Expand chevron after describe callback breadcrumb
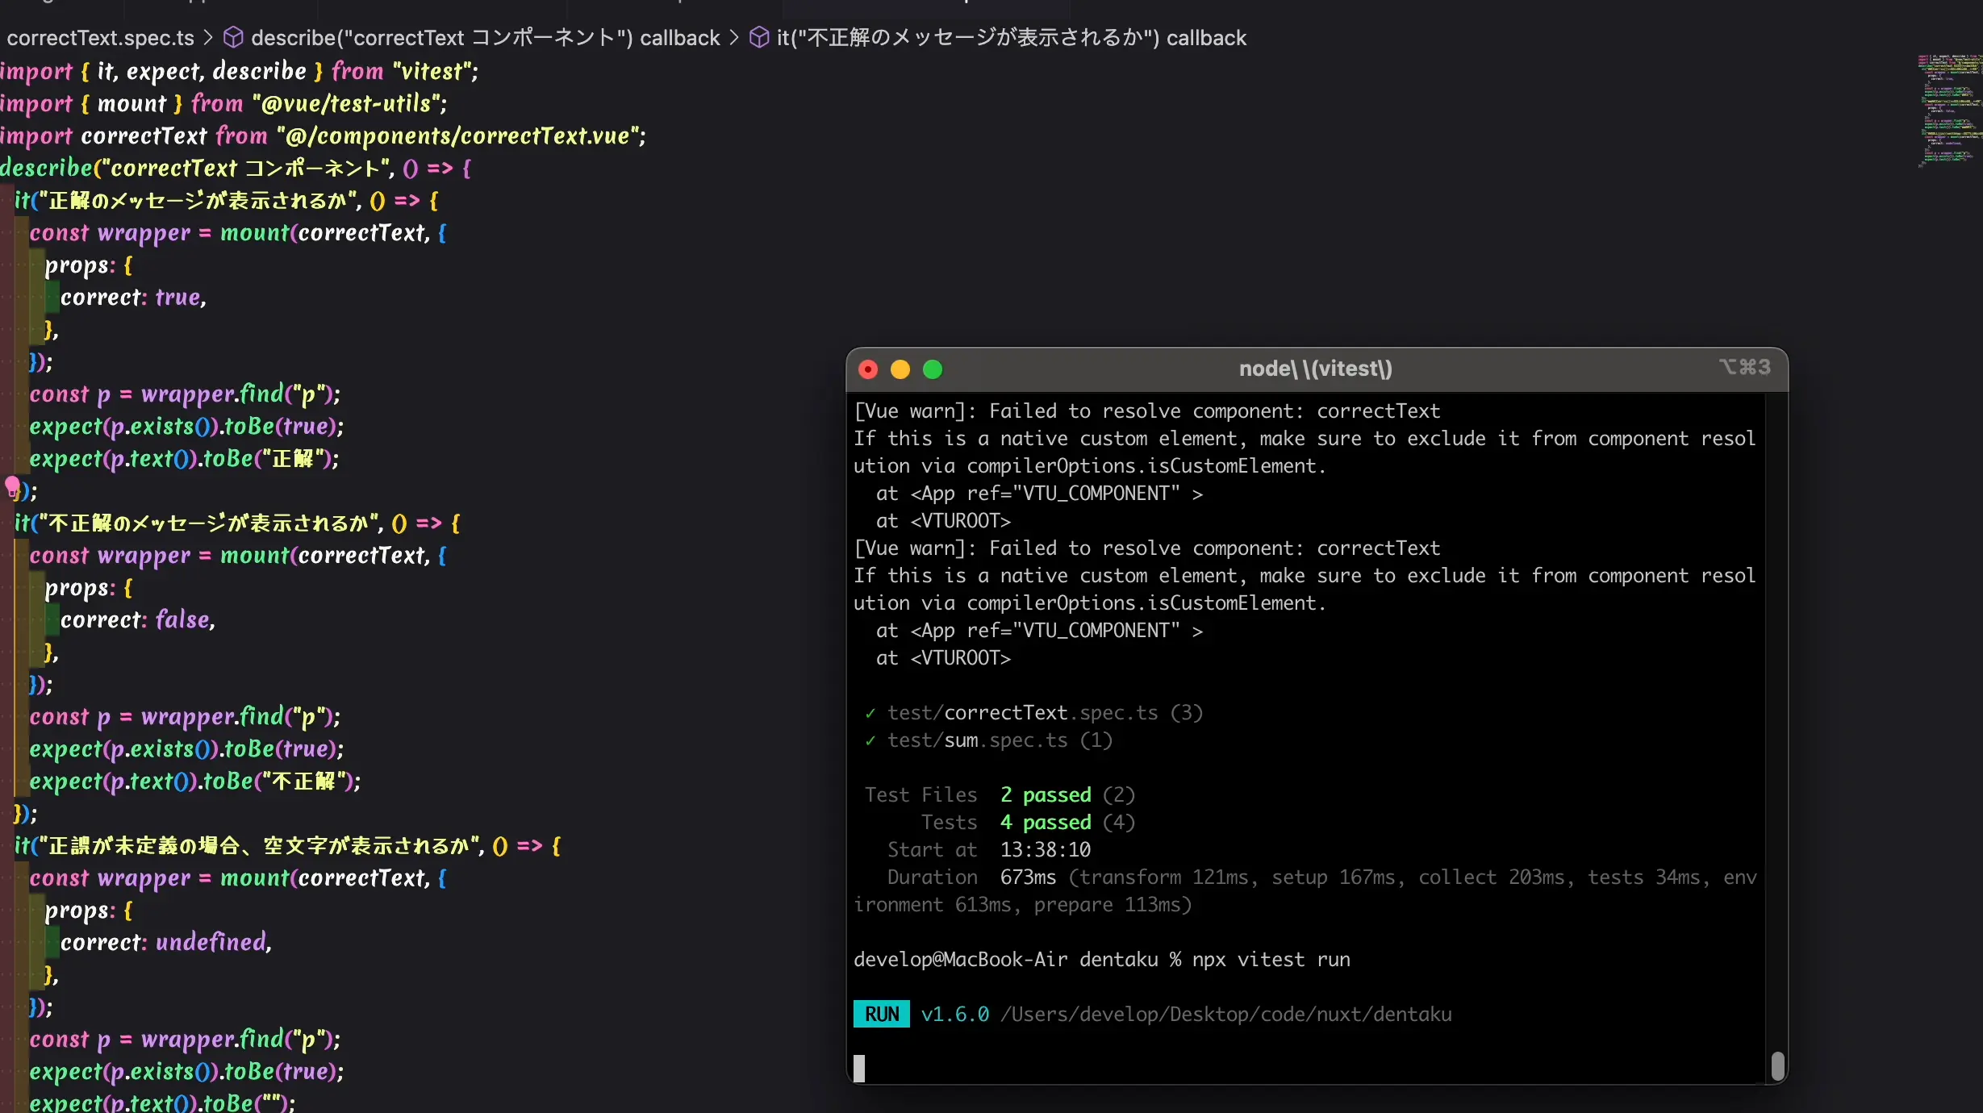 coord(733,38)
